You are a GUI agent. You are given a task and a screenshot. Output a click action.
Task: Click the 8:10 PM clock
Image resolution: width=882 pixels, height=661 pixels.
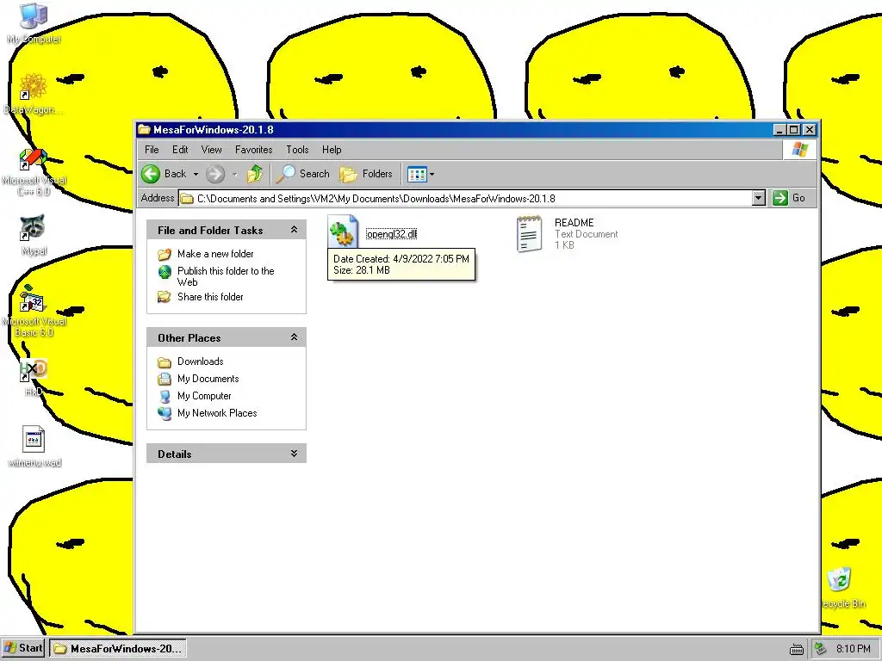click(x=853, y=649)
